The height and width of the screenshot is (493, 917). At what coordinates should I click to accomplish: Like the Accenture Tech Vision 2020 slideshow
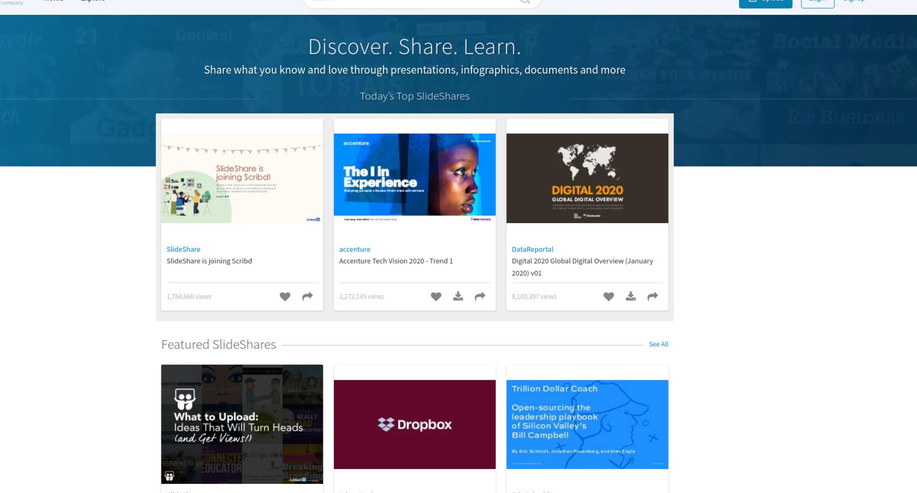pyautogui.click(x=436, y=297)
